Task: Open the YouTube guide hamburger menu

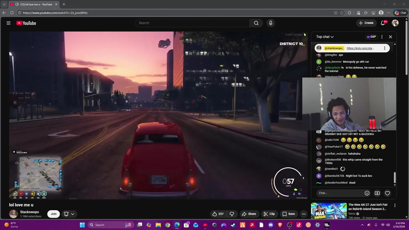Action: (x=9, y=23)
